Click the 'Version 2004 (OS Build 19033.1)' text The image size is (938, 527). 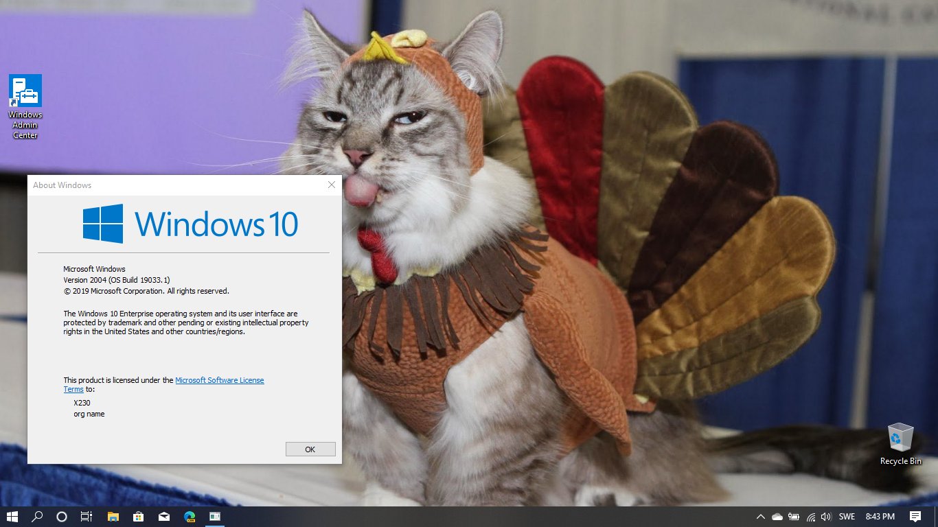117,280
